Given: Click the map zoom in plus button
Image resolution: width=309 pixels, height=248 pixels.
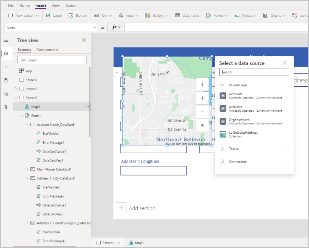Looking at the screenshot, I should pyautogui.click(x=202, y=98).
